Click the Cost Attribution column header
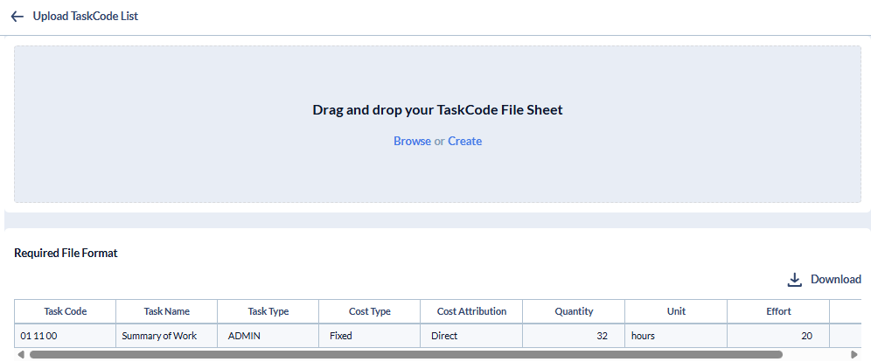The image size is (871, 362). (471, 311)
